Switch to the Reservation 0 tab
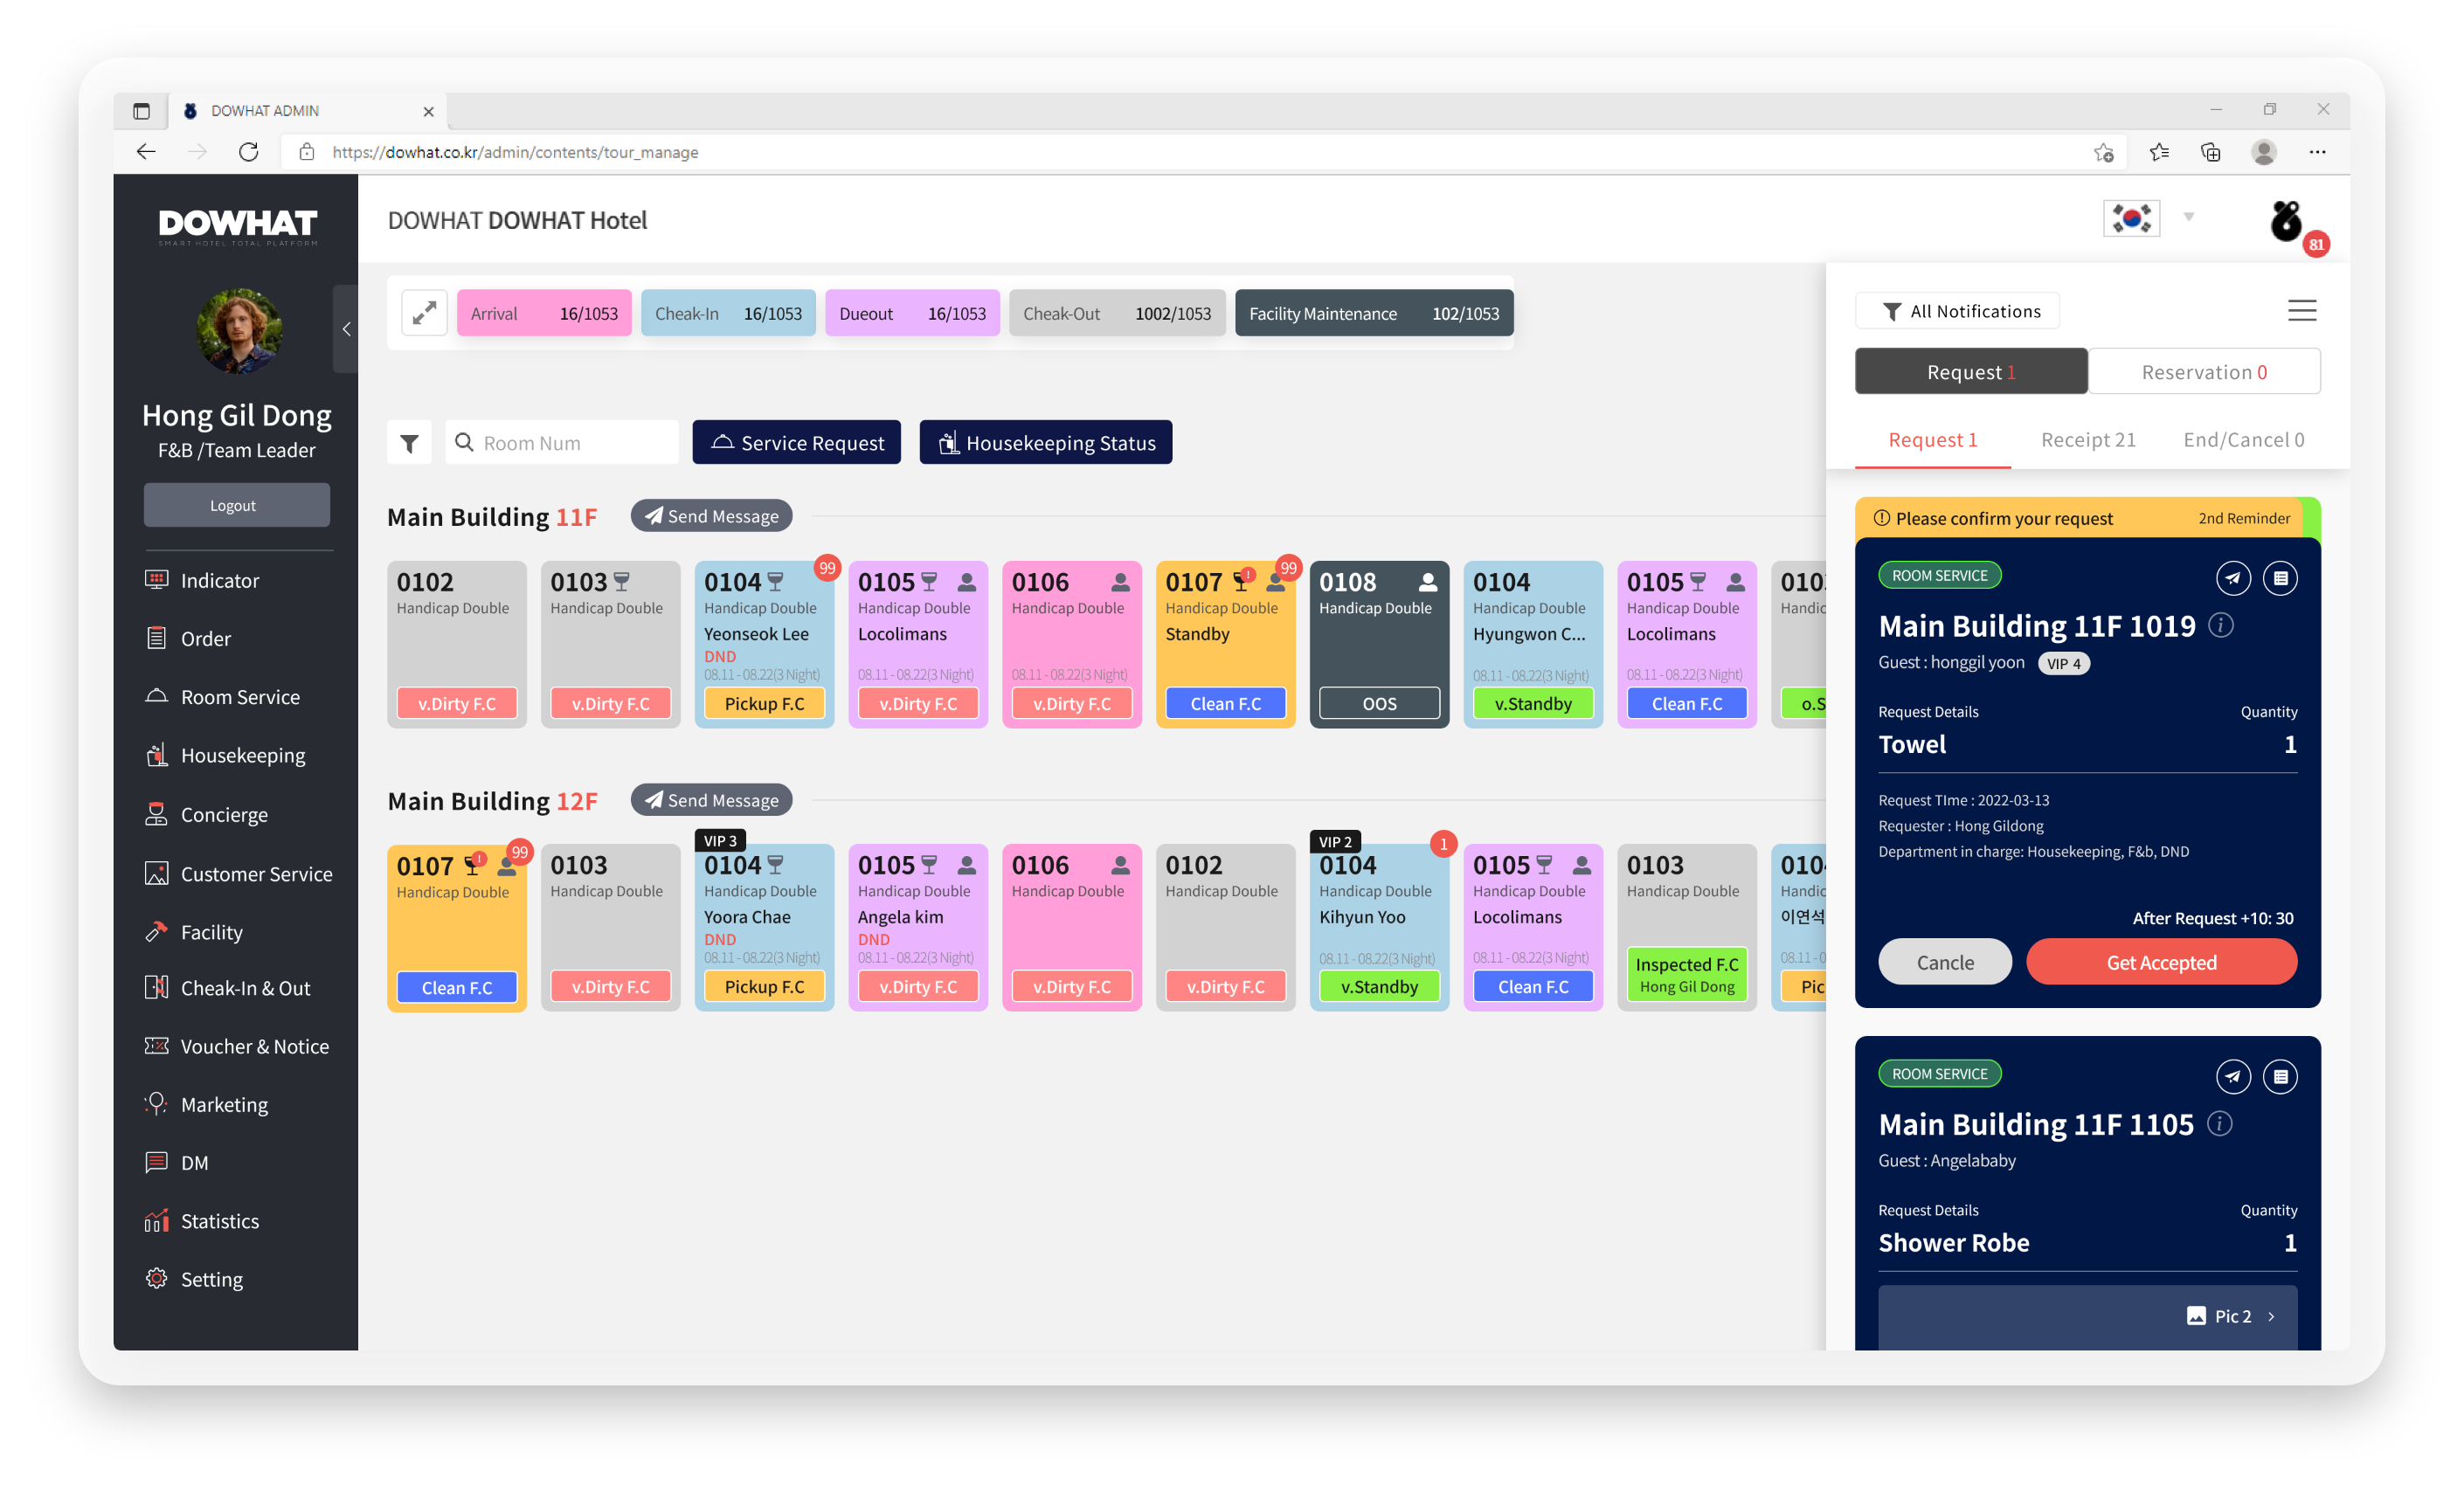The height and width of the screenshot is (1485, 2464). coord(2203,372)
